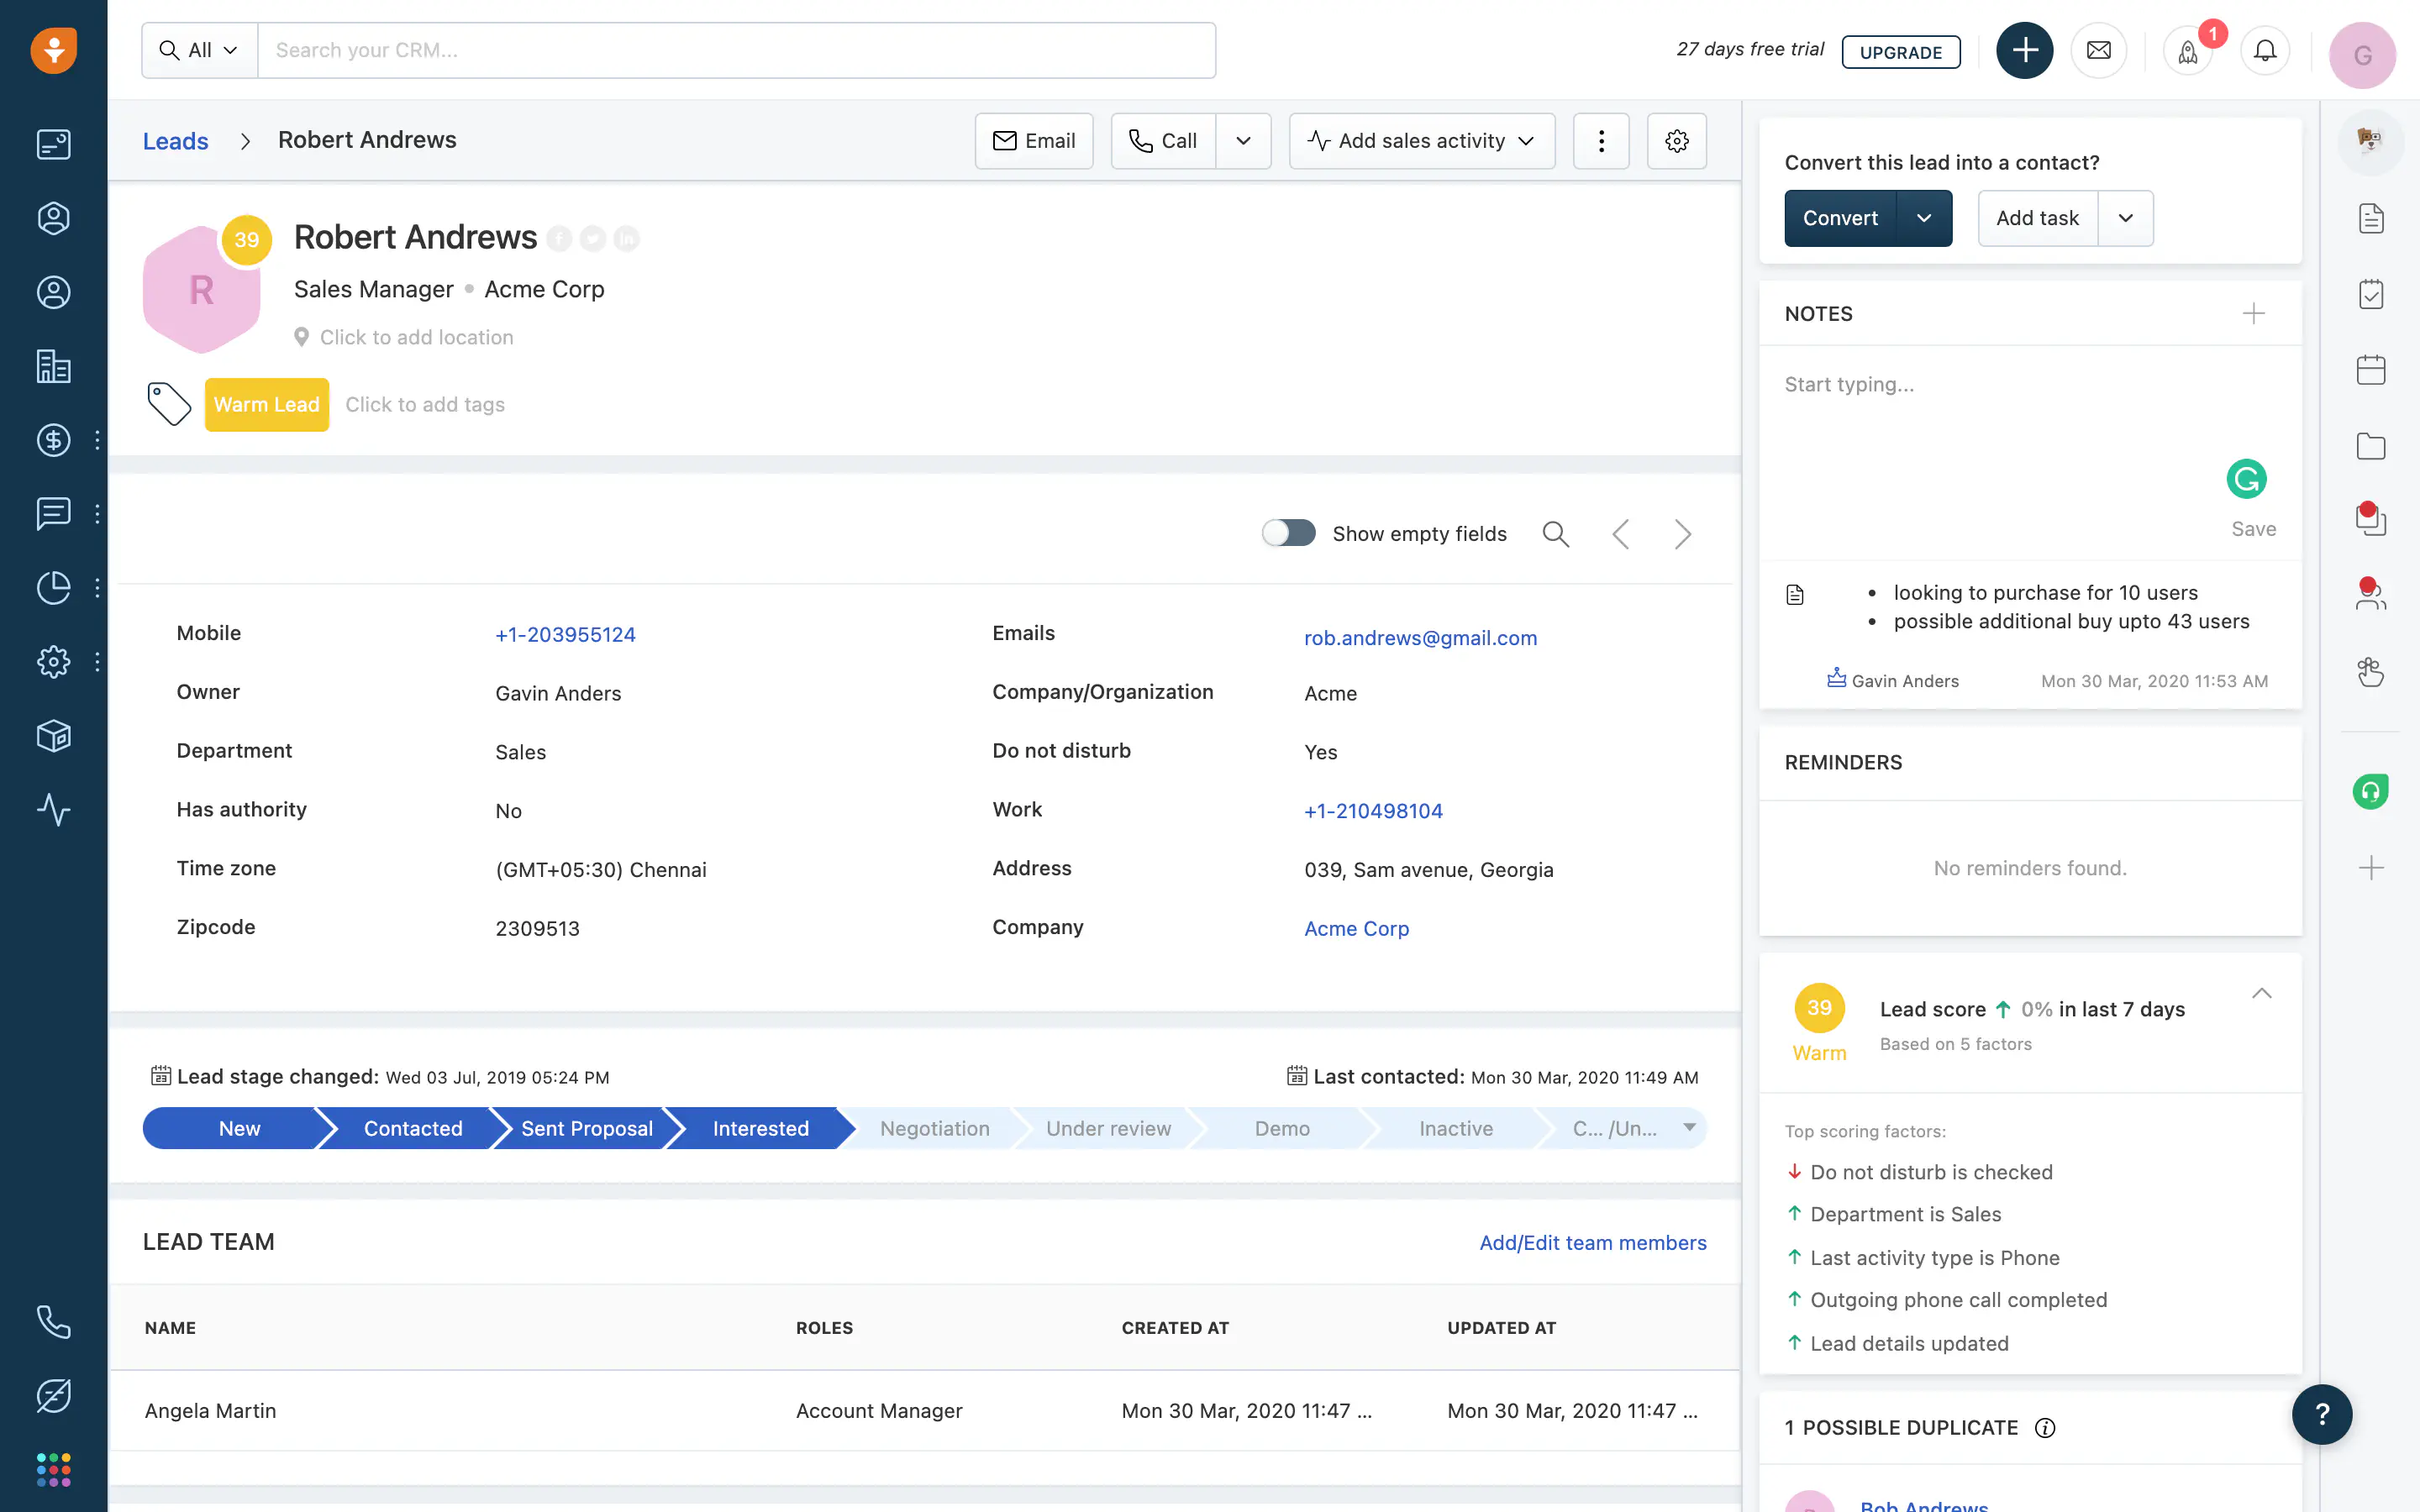Click the Call button for Robert Andrews
2420x1512 pixels.
click(x=1162, y=139)
